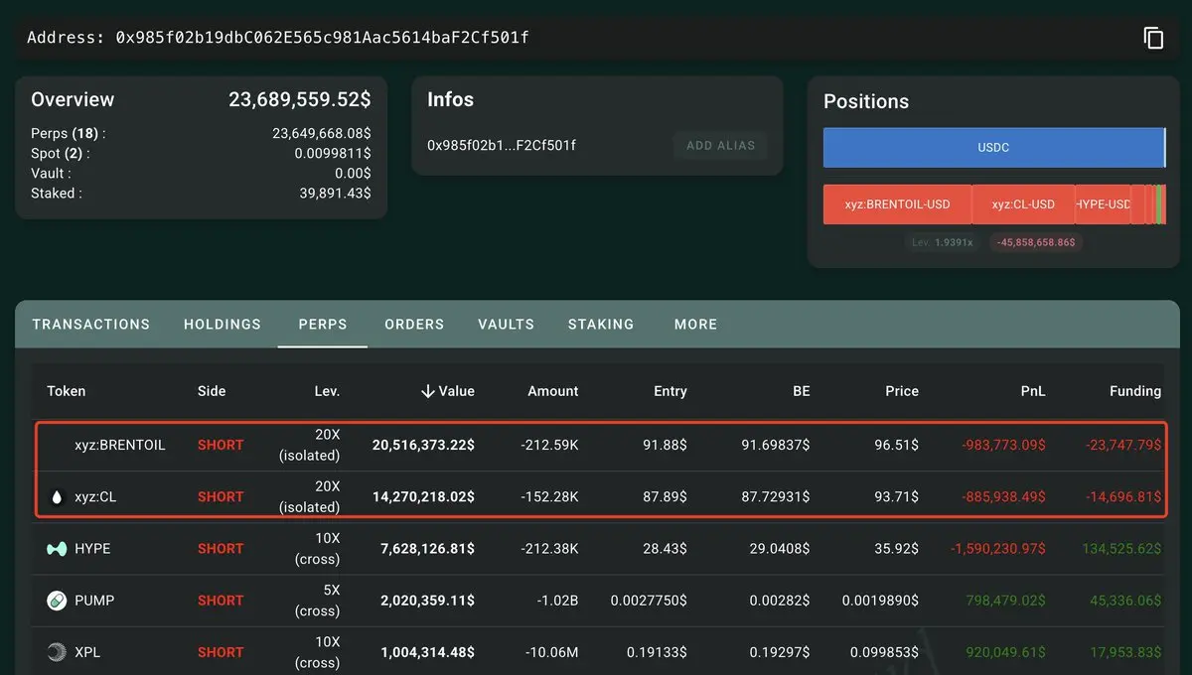Open the Staking tab

tap(601, 325)
